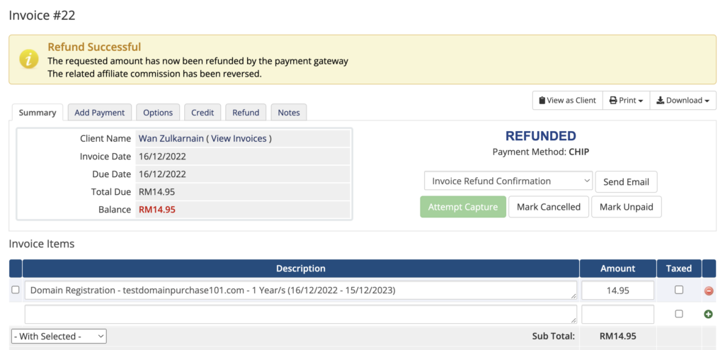The height and width of the screenshot is (350, 725).
Task: Open the Download menu
Action: [683, 101]
